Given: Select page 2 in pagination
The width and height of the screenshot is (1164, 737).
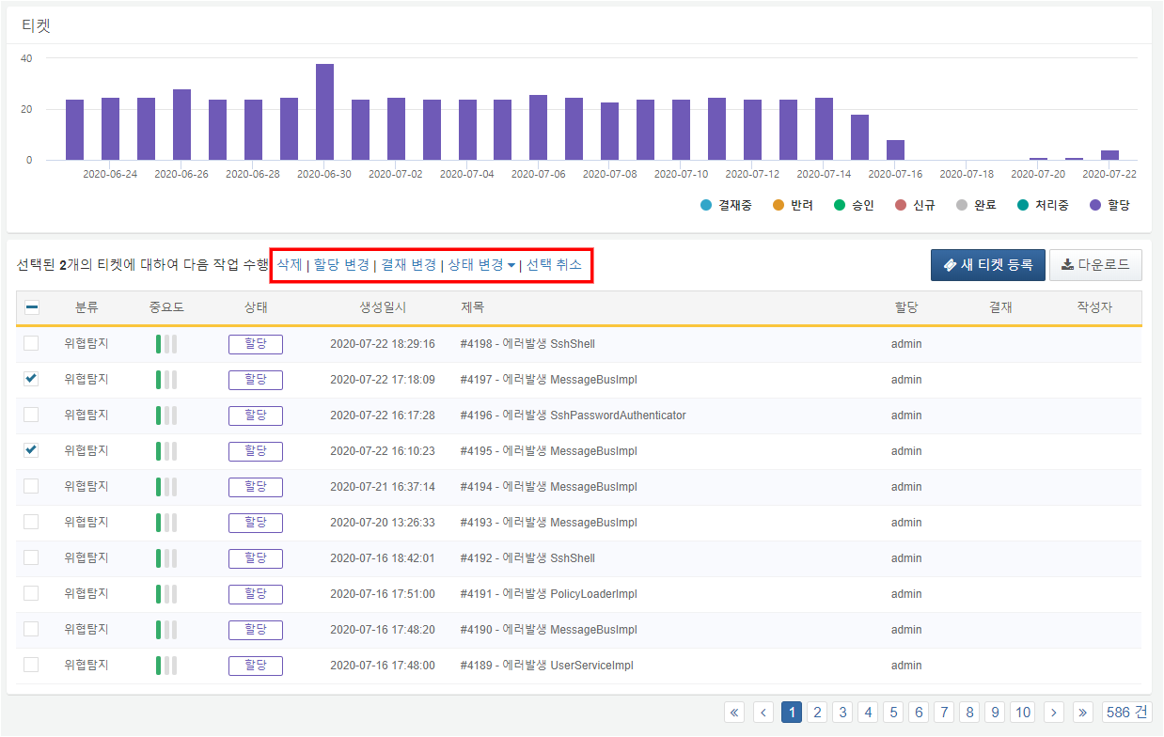Looking at the screenshot, I should tap(817, 713).
